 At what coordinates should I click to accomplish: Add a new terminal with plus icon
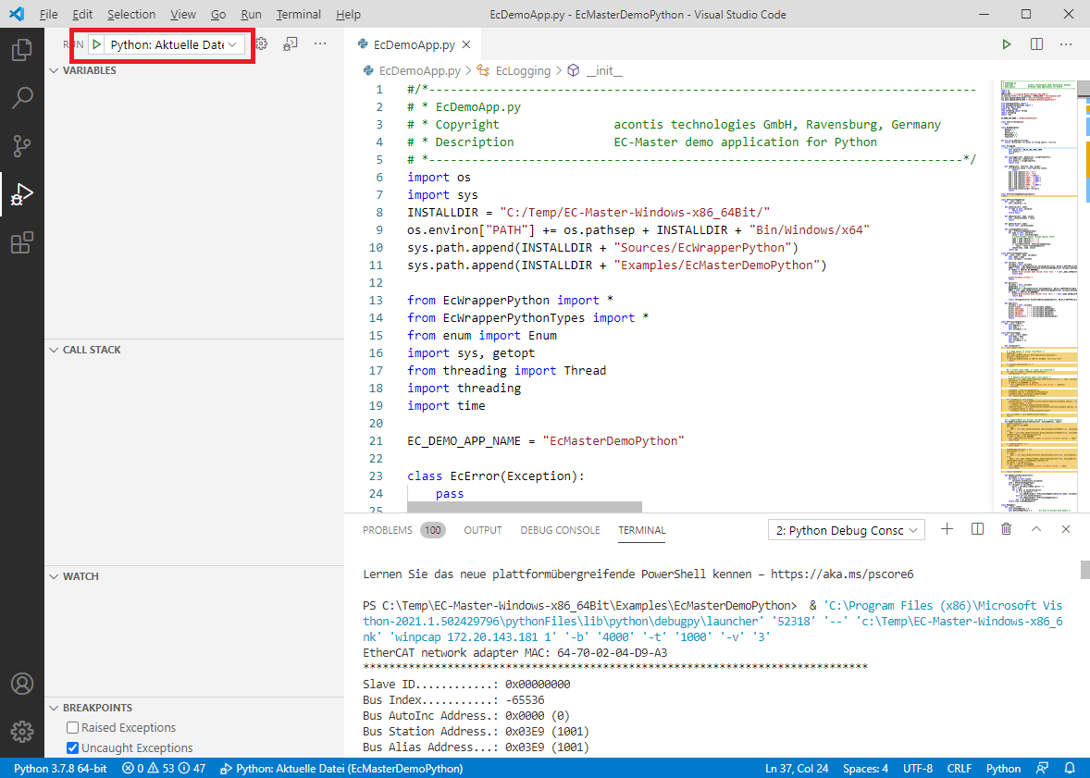tap(947, 529)
